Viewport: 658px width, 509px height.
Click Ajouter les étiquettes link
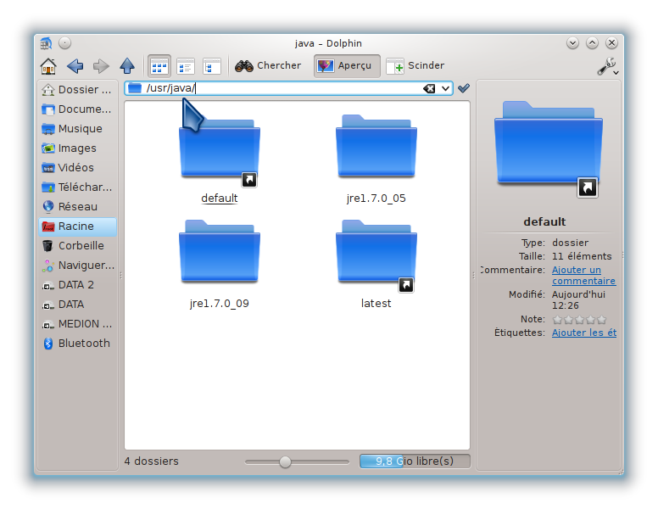[584, 333]
